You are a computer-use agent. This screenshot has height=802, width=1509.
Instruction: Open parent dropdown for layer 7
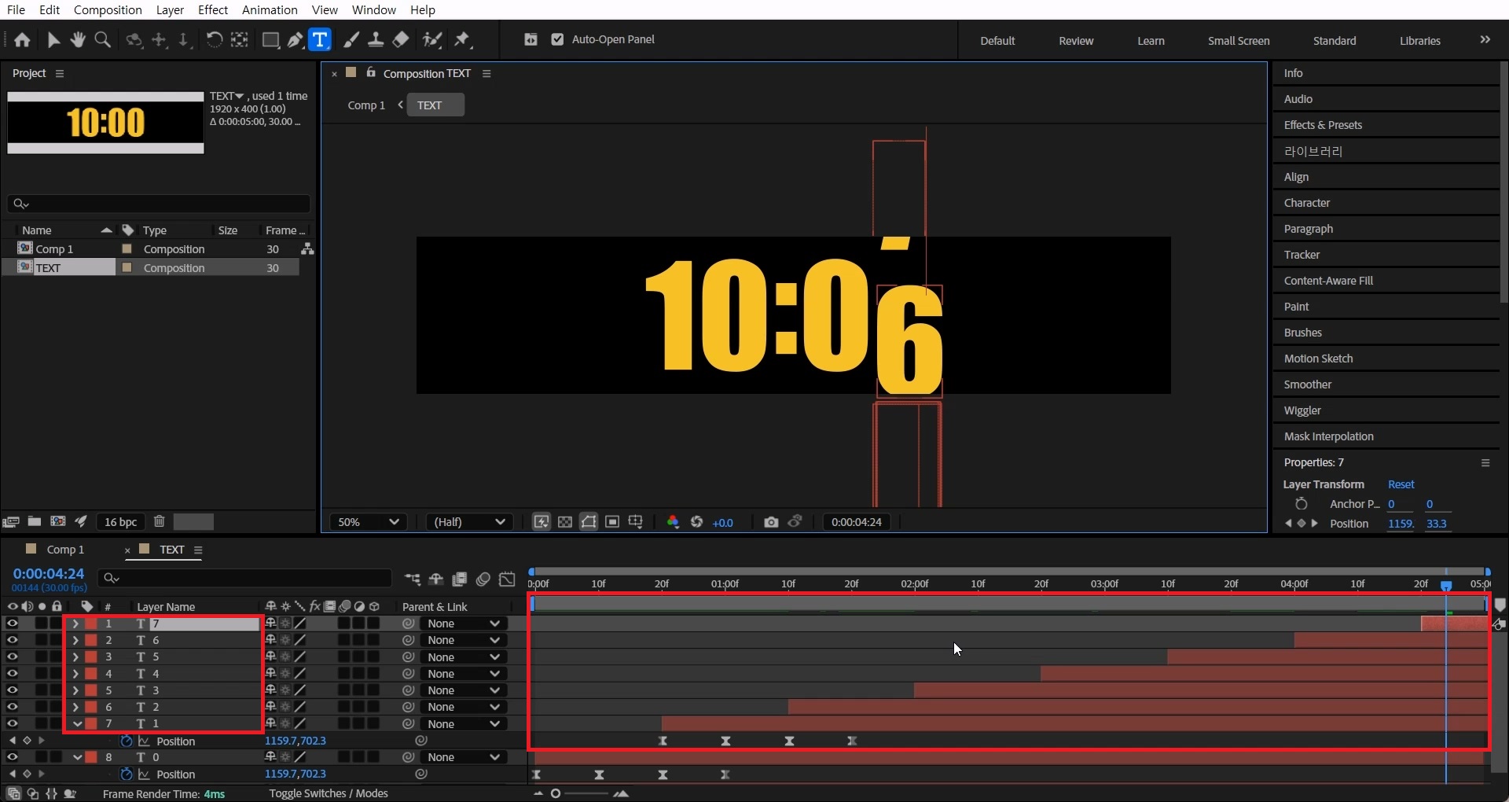[x=464, y=624]
